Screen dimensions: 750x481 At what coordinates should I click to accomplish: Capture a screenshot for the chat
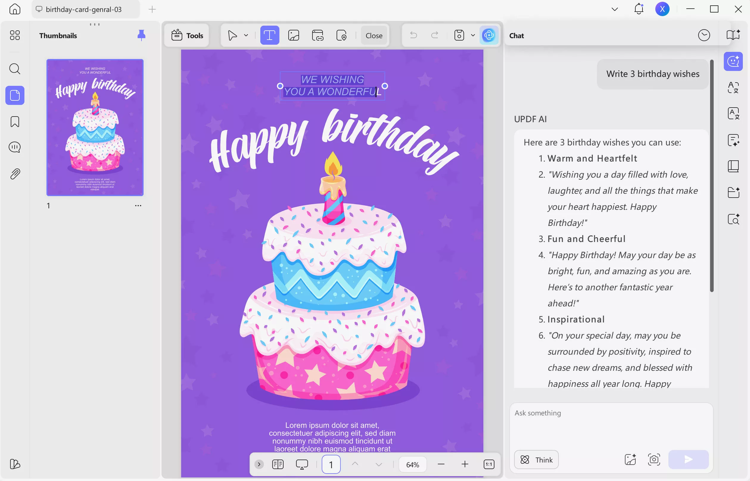pyautogui.click(x=654, y=460)
